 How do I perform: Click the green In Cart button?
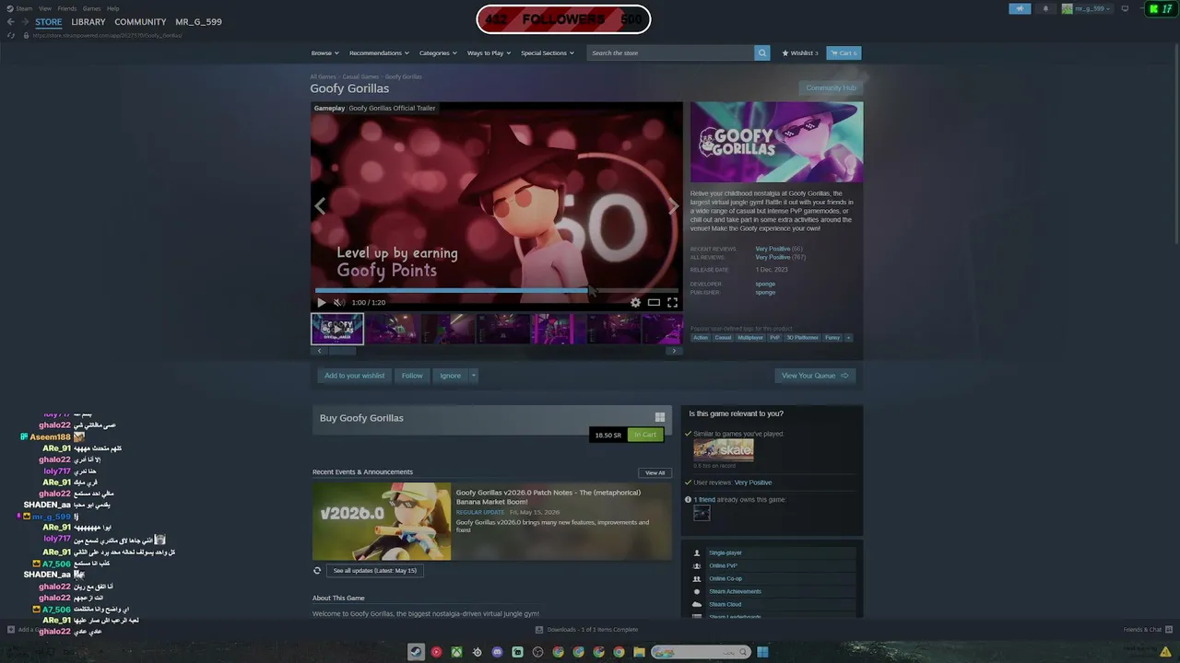pos(645,435)
